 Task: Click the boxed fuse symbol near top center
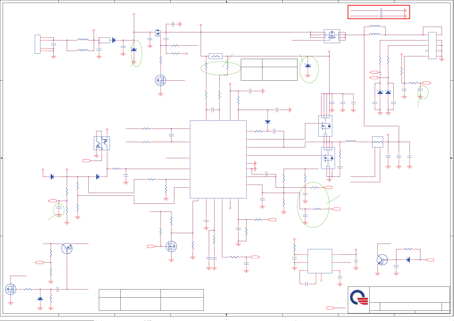[216, 56]
